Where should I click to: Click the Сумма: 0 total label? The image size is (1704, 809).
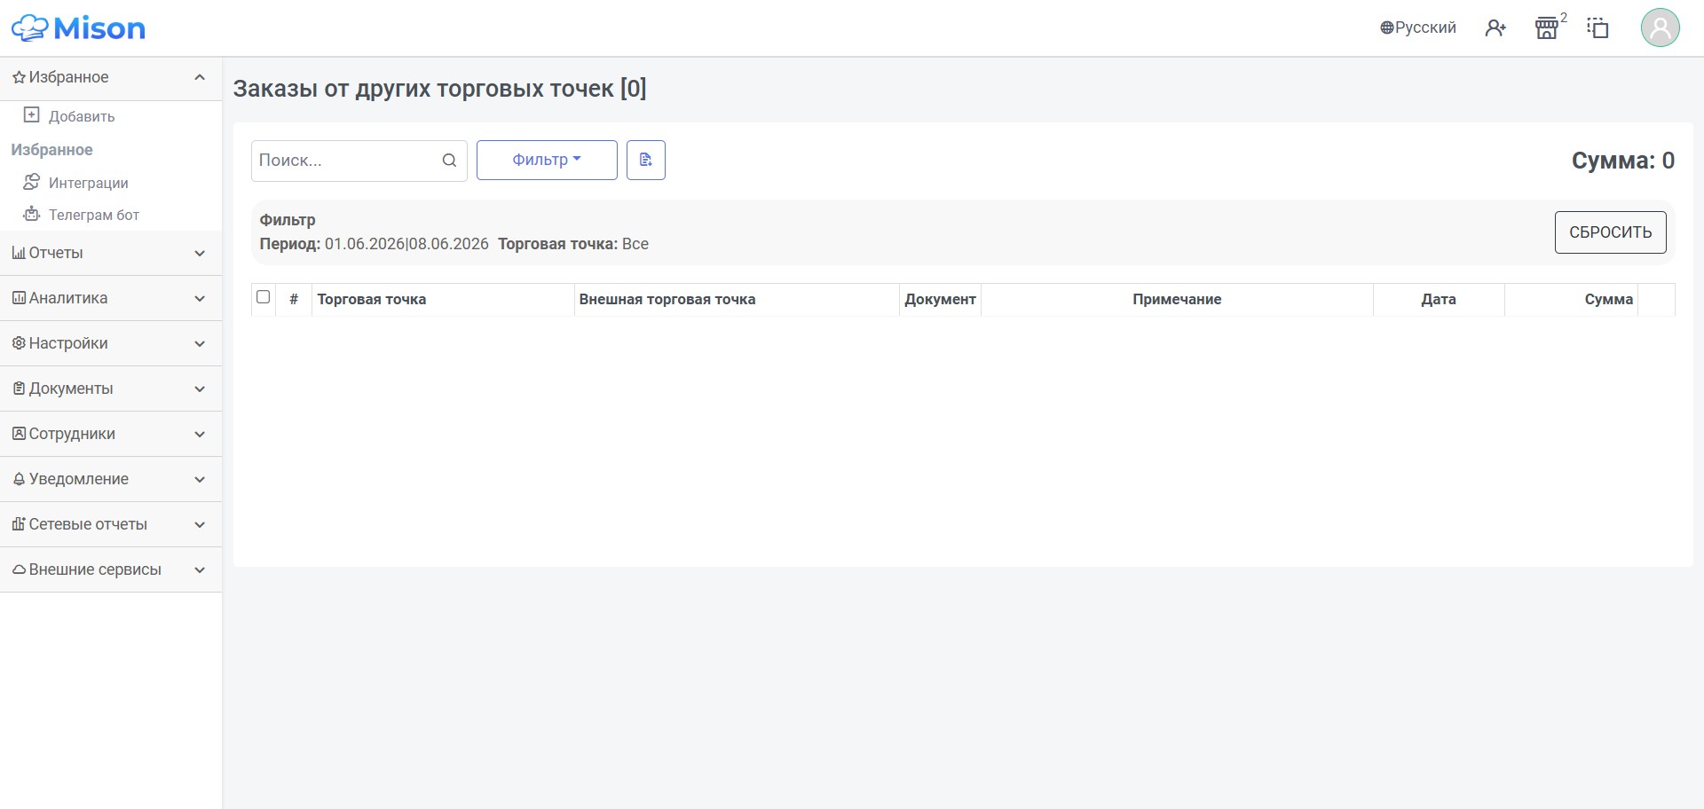[1623, 161]
